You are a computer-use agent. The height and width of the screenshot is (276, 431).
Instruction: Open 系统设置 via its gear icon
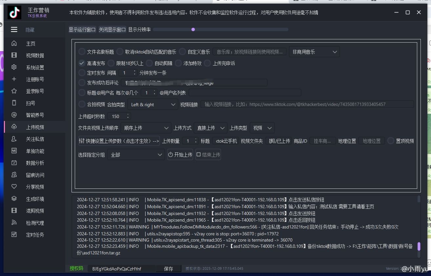(x=14, y=67)
